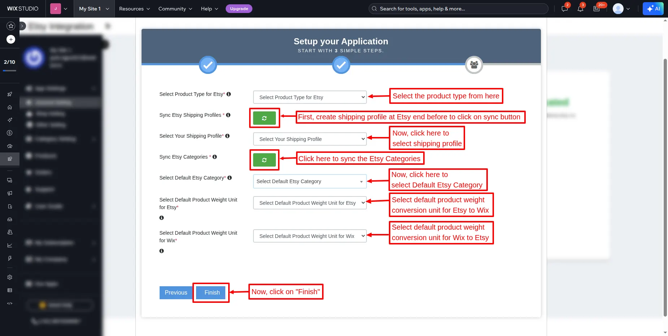Click the plus add button in left rail
This screenshot has width=668, height=336.
(x=11, y=39)
